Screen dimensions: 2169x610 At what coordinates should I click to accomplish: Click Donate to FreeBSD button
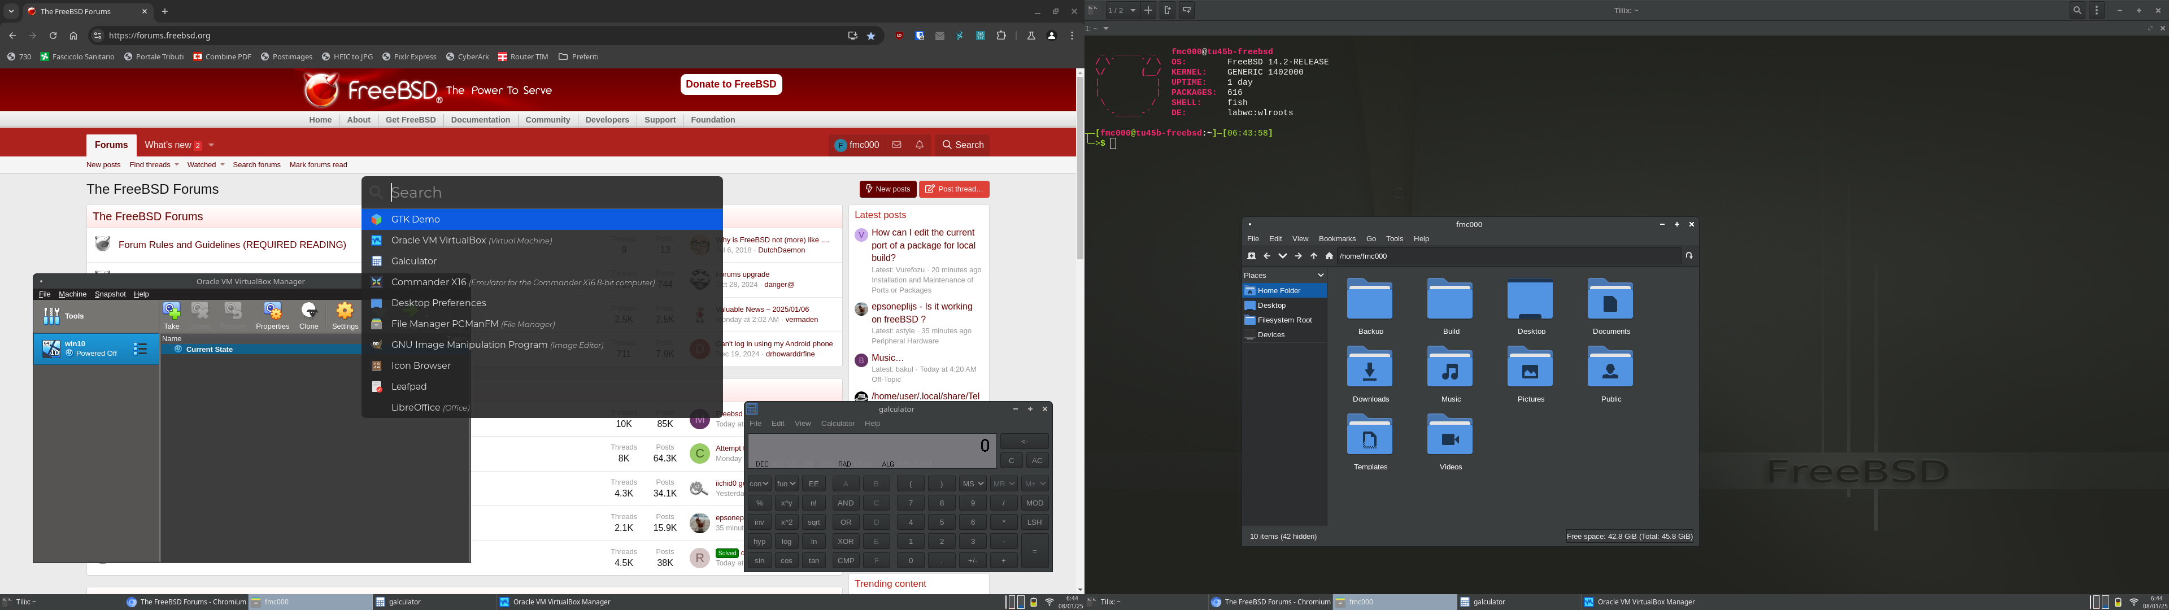(731, 84)
